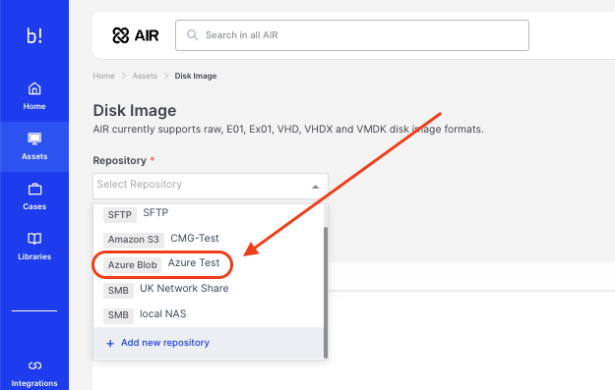This screenshot has width=615, height=390.
Task: Click the Amazon S3 tag label
Action: [134, 240]
